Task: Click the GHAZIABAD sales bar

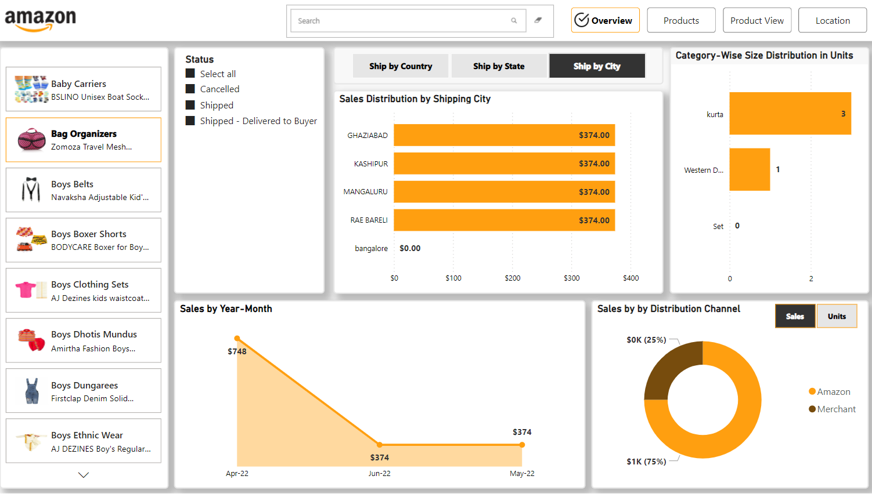Action: (x=505, y=135)
